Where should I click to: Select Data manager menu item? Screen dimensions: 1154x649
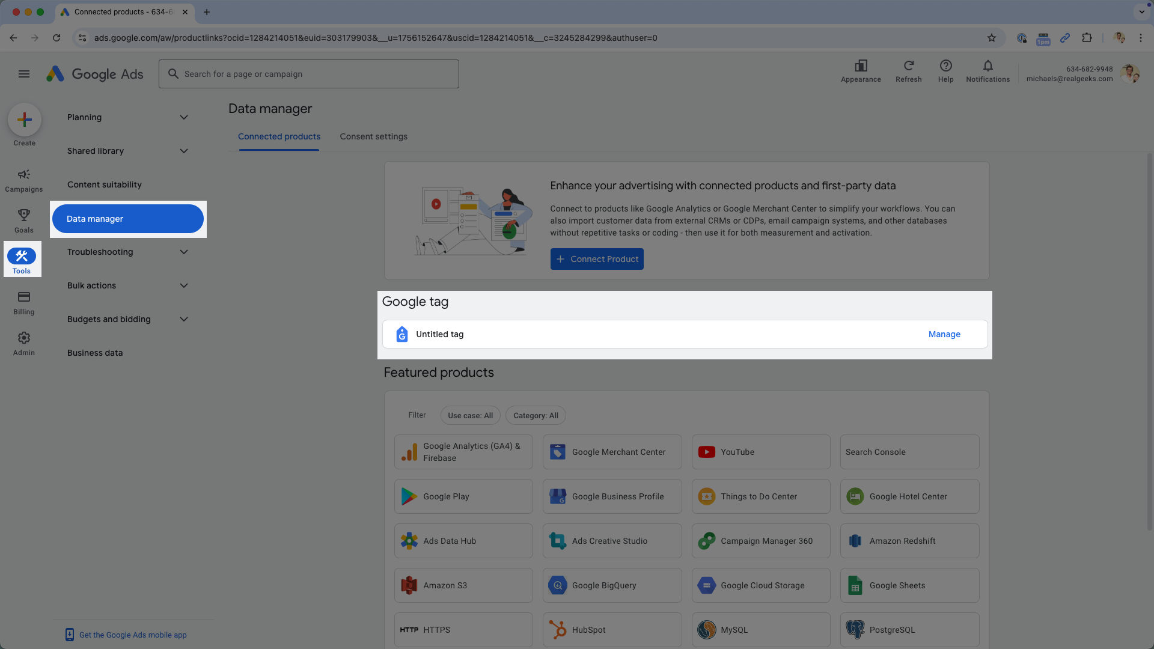click(128, 219)
